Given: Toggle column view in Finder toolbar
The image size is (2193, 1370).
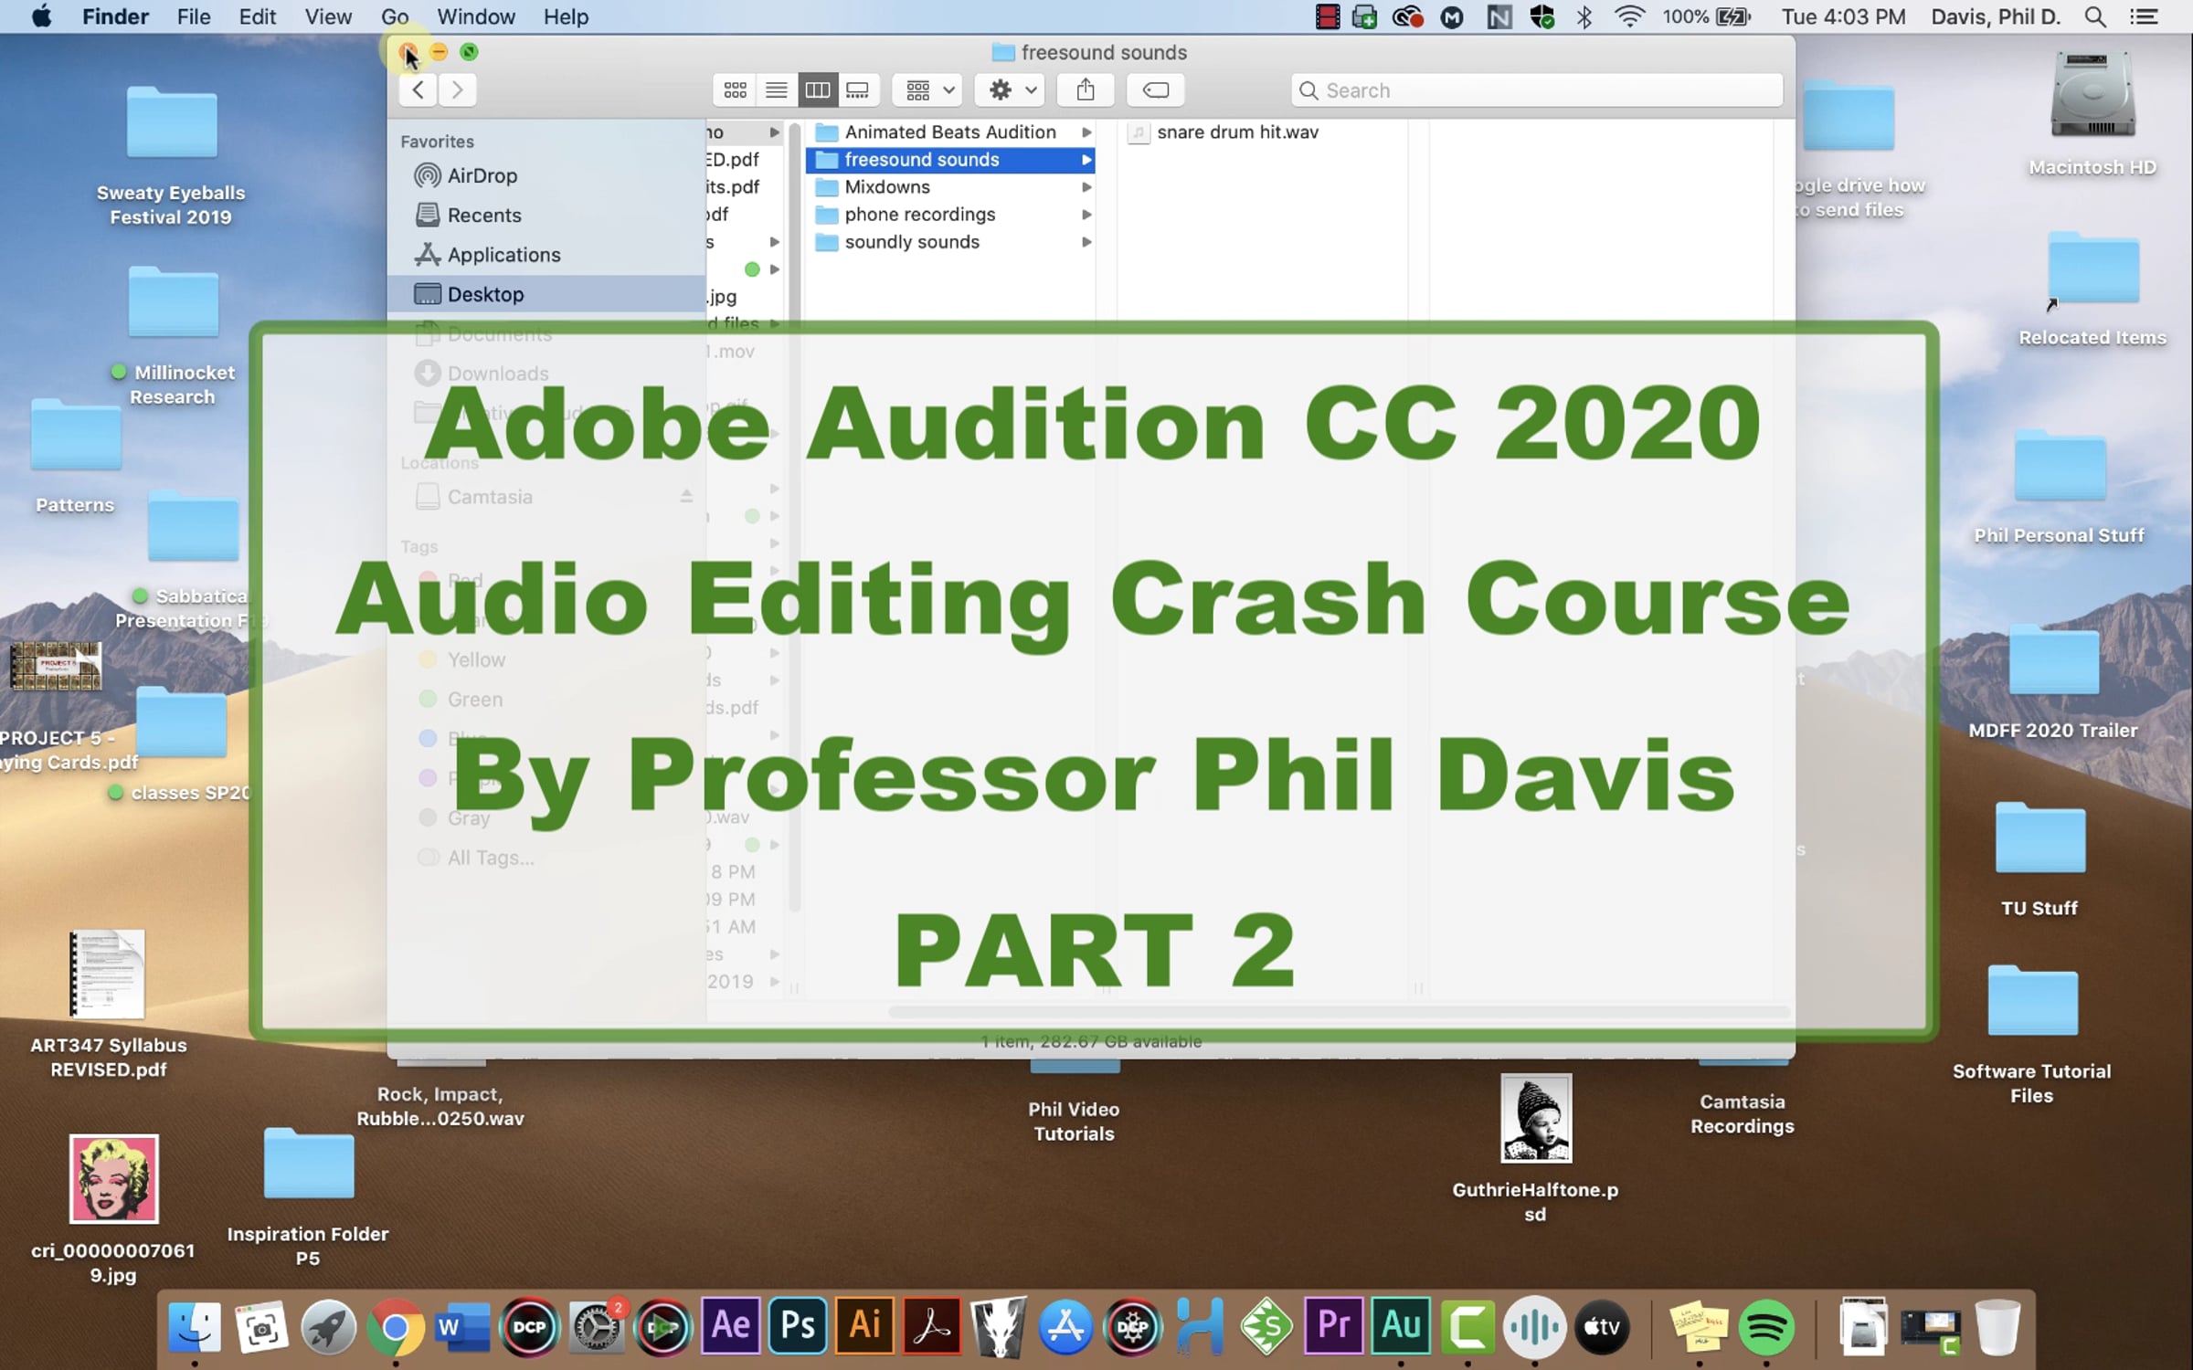Looking at the screenshot, I should click(817, 90).
